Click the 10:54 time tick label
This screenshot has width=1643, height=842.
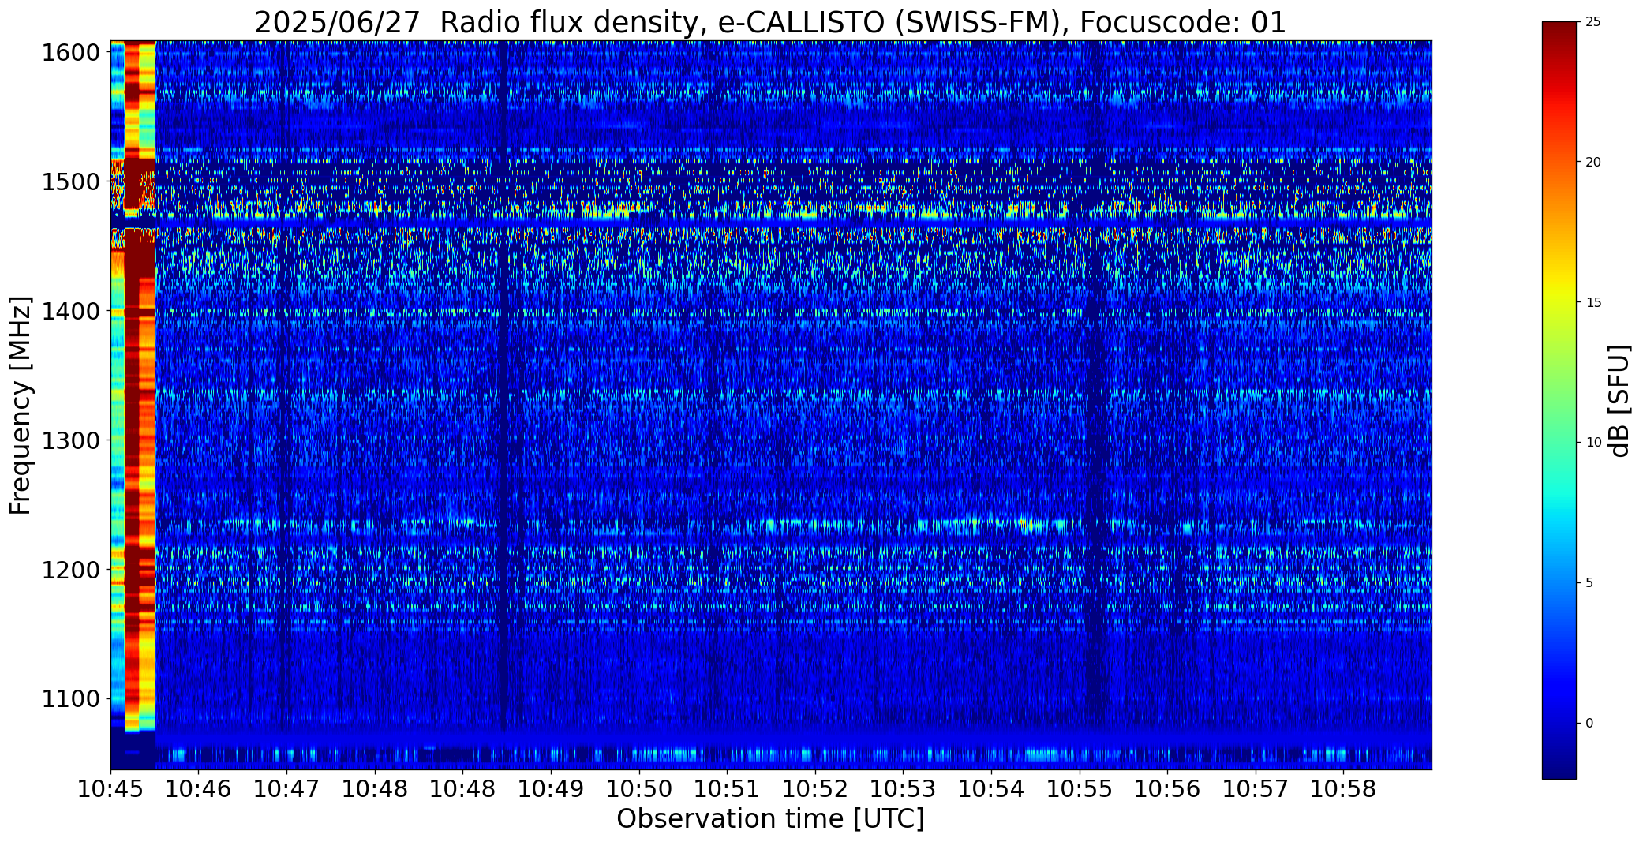click(x=991, y=789)
